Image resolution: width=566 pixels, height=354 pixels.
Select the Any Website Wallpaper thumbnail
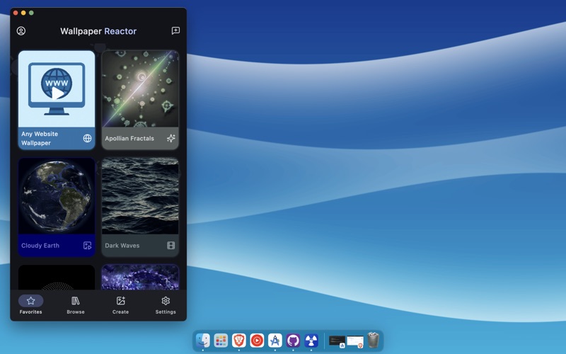[x=57, y=89]
